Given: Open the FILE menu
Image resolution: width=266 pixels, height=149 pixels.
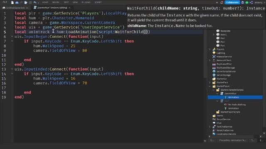Looking at the screenshot, I should [5, 2].
